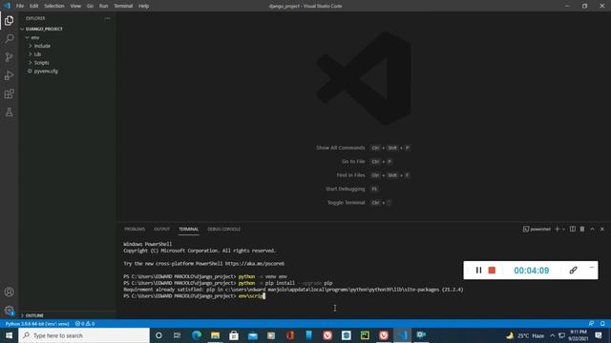Launch Microsoft Edge from taskbar

coord(197,335)
